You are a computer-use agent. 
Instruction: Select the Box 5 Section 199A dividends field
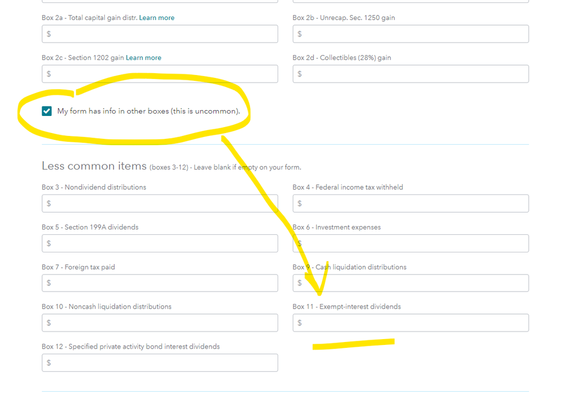pyautogui.click(x=160, y=244)
